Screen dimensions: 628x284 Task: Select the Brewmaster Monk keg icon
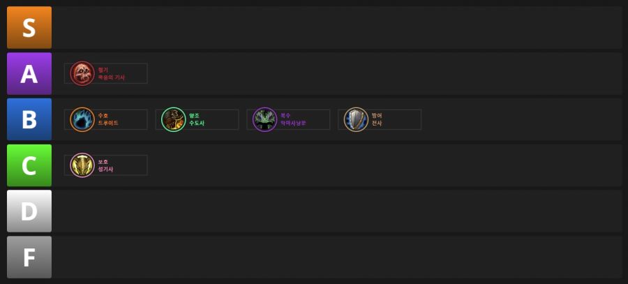click(x=174, y=119)
